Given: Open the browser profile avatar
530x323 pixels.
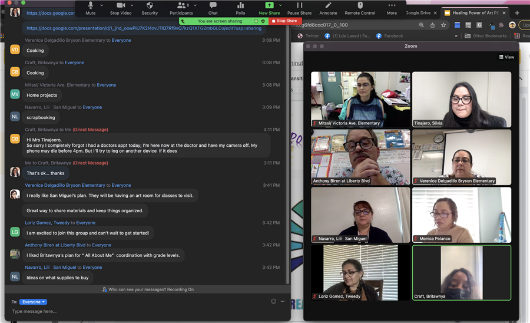Looking at the screenshot, I should coord(512,25).
